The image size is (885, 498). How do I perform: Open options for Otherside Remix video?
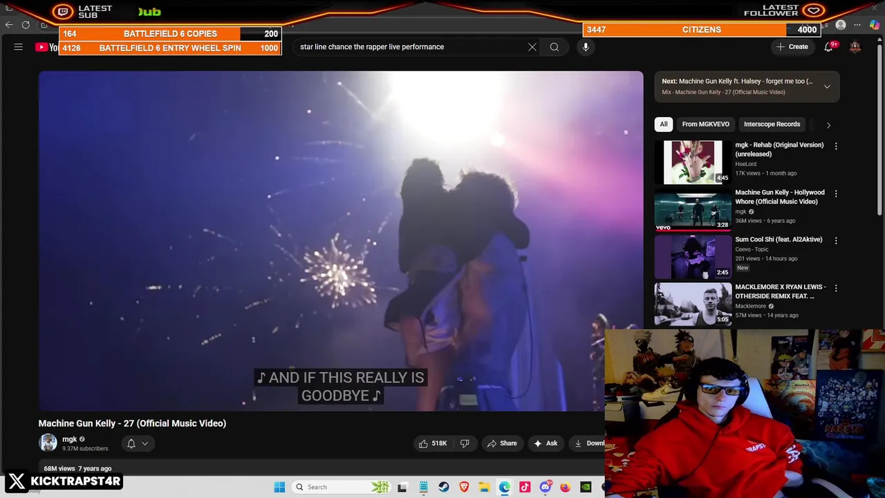tap(836, 288)
